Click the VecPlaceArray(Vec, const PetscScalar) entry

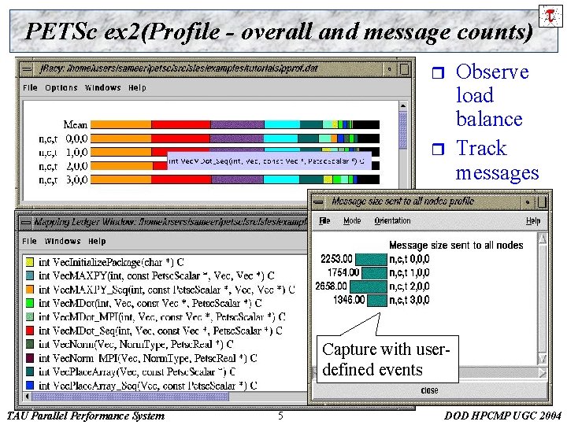[137, 371]
